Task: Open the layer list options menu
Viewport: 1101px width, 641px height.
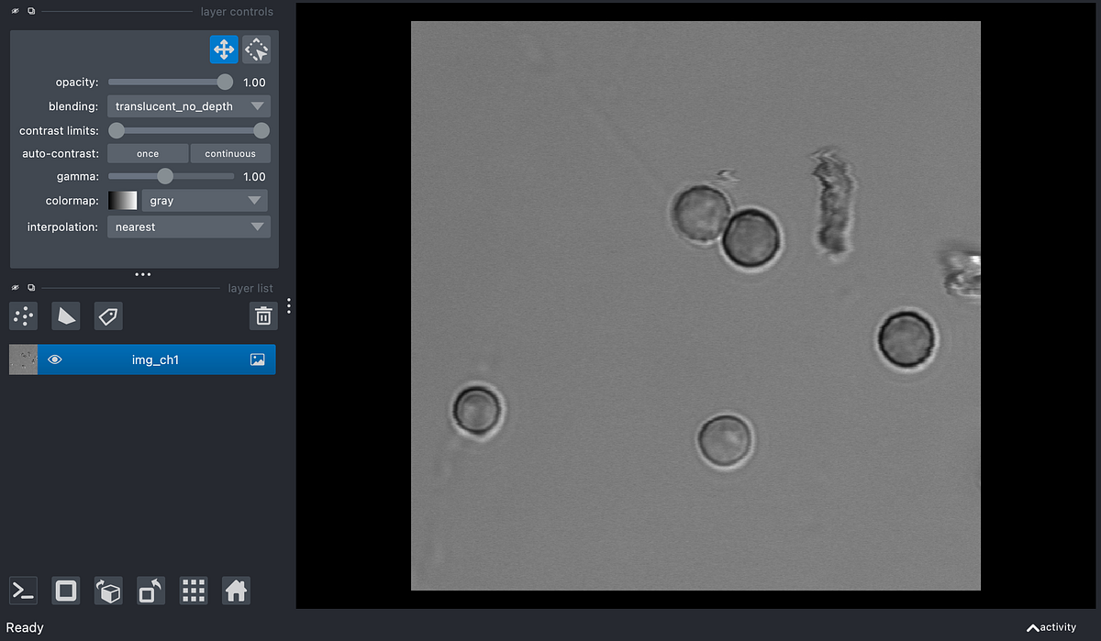Action: click(288, 305)
